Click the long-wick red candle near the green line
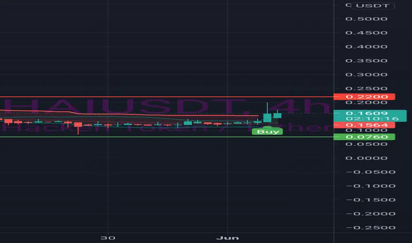The width and height of the screenshot is (412, 243). point(78,125)
